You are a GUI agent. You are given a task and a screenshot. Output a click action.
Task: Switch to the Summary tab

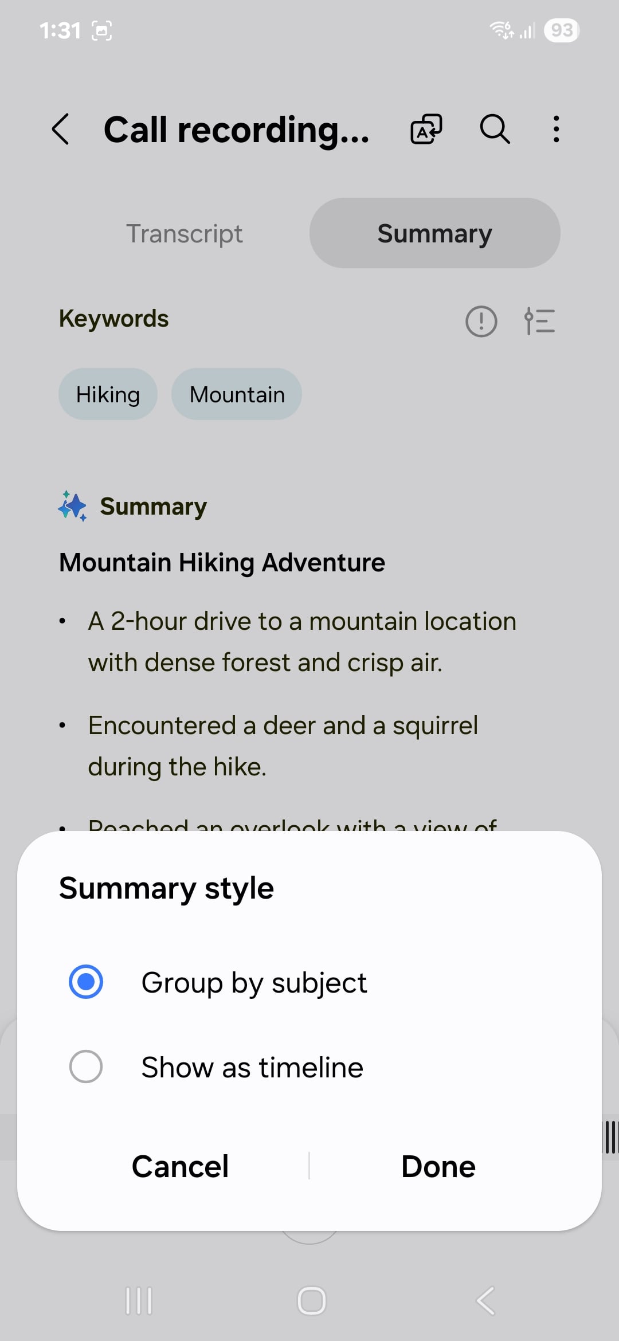(x=434, y=233)
